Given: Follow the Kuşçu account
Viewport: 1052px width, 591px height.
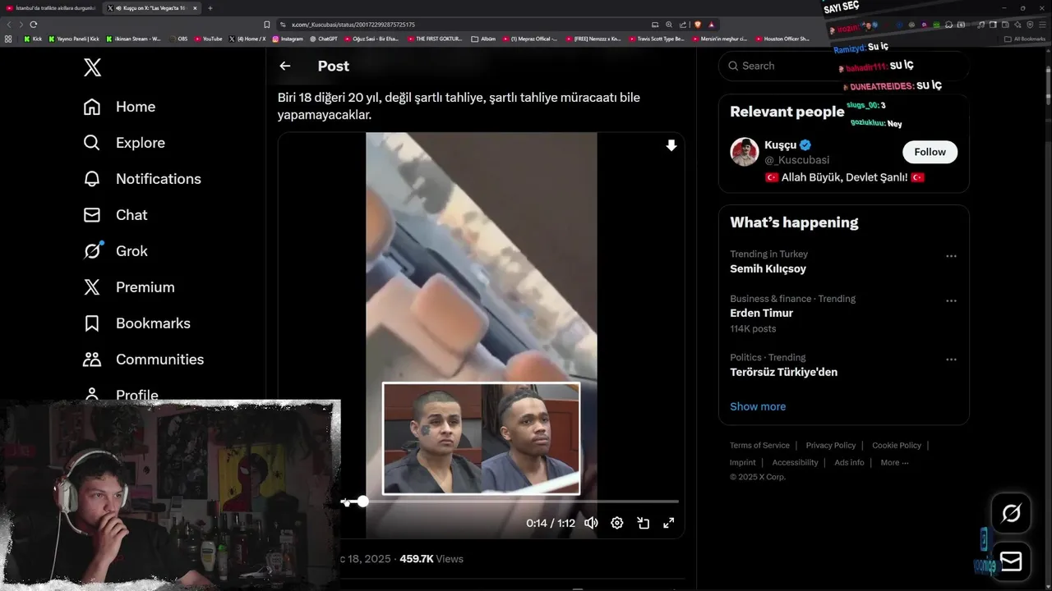Looking at the screenshot, I should 930,152.
